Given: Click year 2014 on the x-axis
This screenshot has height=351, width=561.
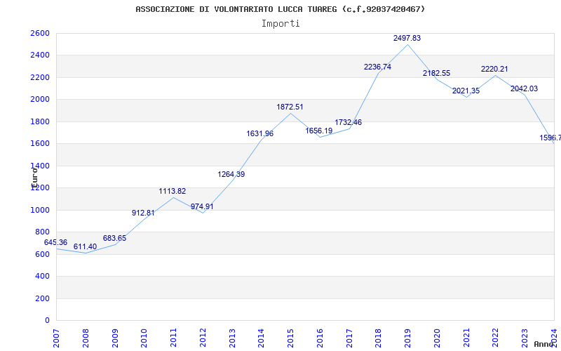Looking at the screenshot, I should [262, 338].
